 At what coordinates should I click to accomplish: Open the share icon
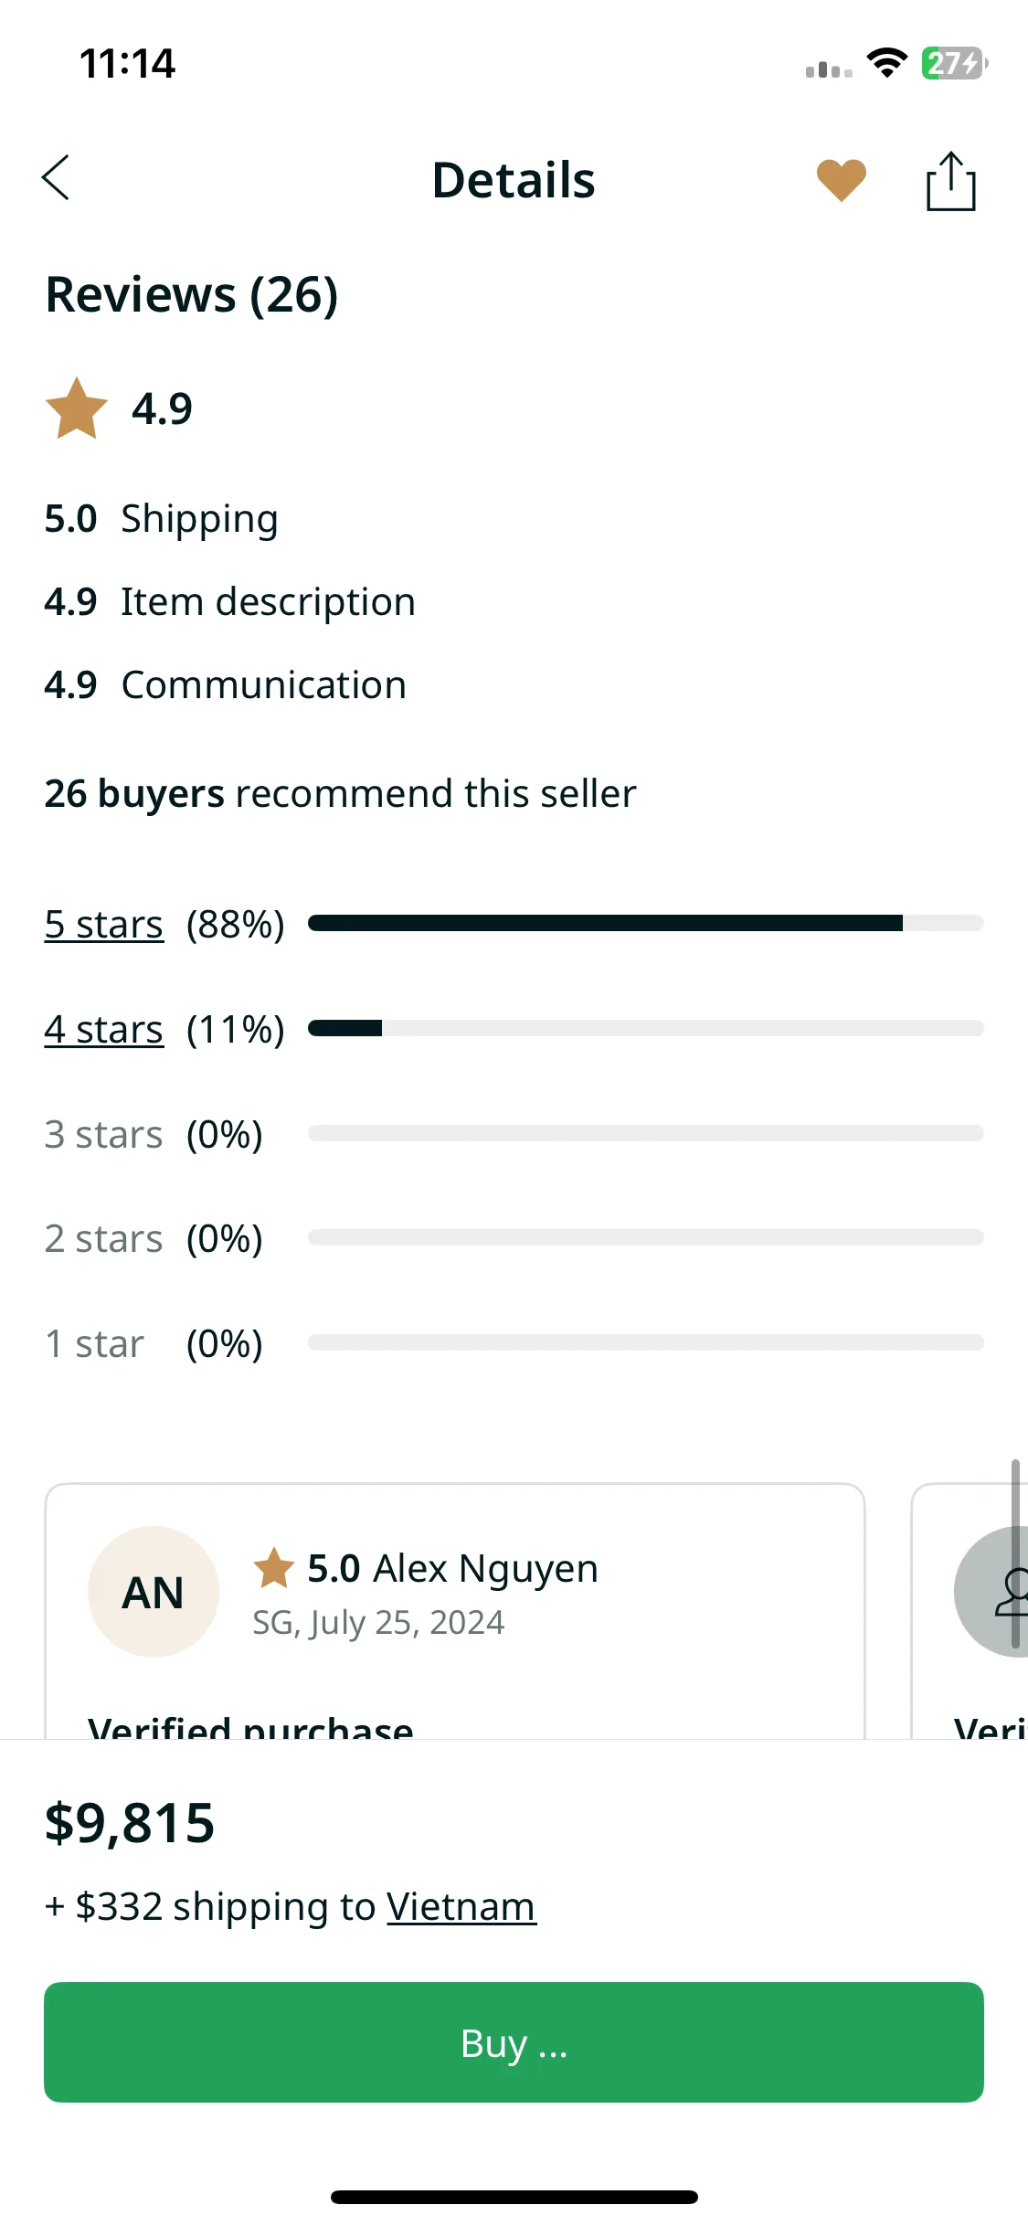click(950, 181)
